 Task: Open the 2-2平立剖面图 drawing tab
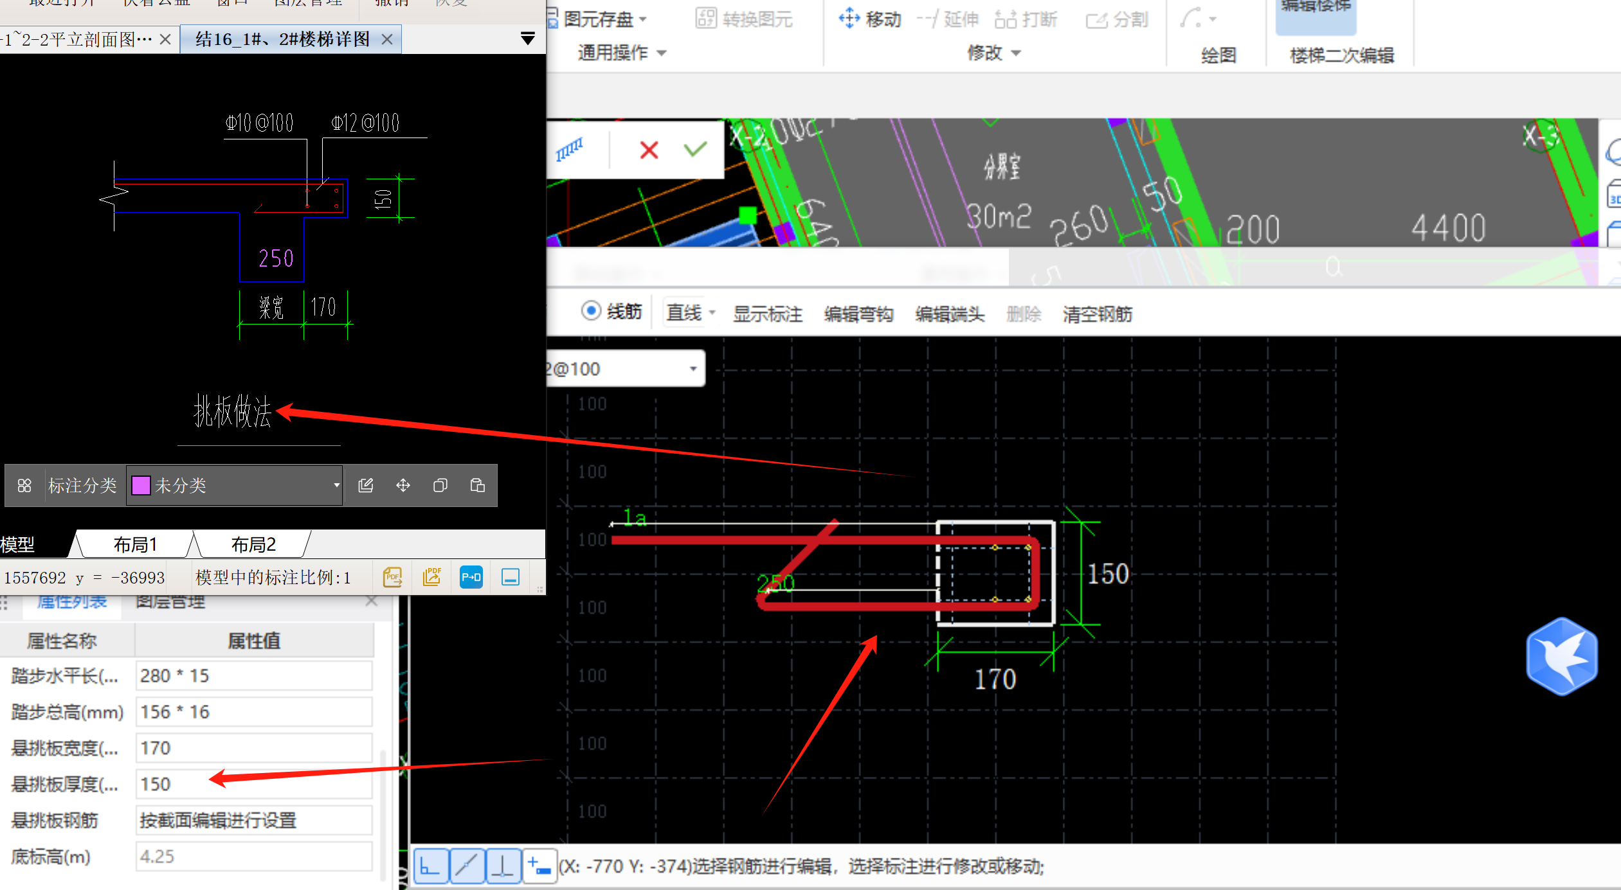77,39
